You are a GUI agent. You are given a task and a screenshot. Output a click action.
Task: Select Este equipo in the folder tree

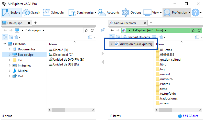point(26,55)
